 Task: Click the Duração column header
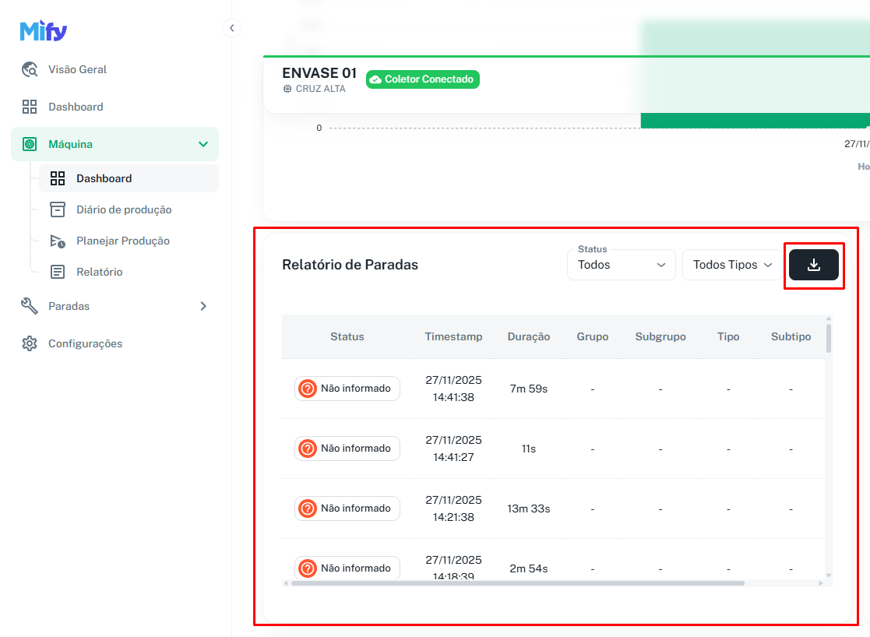coord(528,336)
